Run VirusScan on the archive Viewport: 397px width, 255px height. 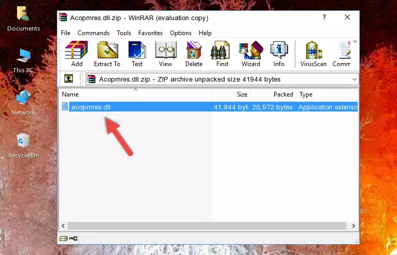coord(313,54)
